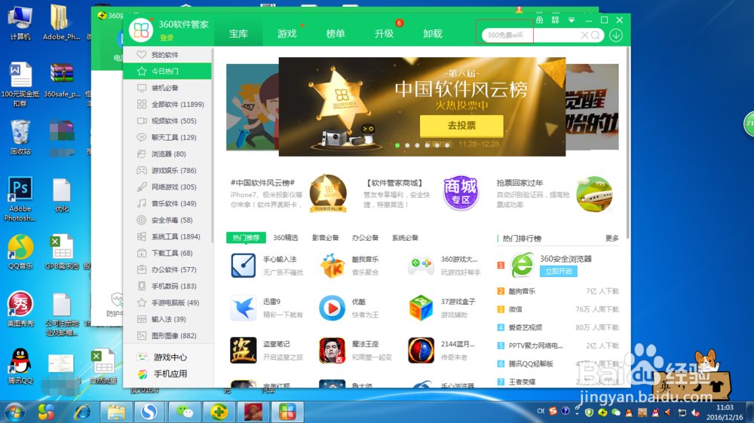This screenshot has width=754, height=423.
Task: Open 我的软件 in sidebar
Action: coord(167,55)
